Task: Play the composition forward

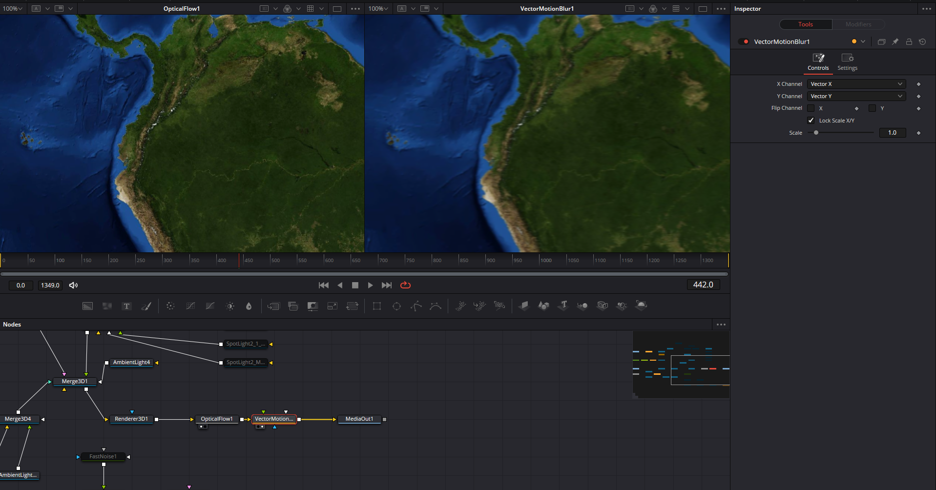Action: (x=370, y=285)
